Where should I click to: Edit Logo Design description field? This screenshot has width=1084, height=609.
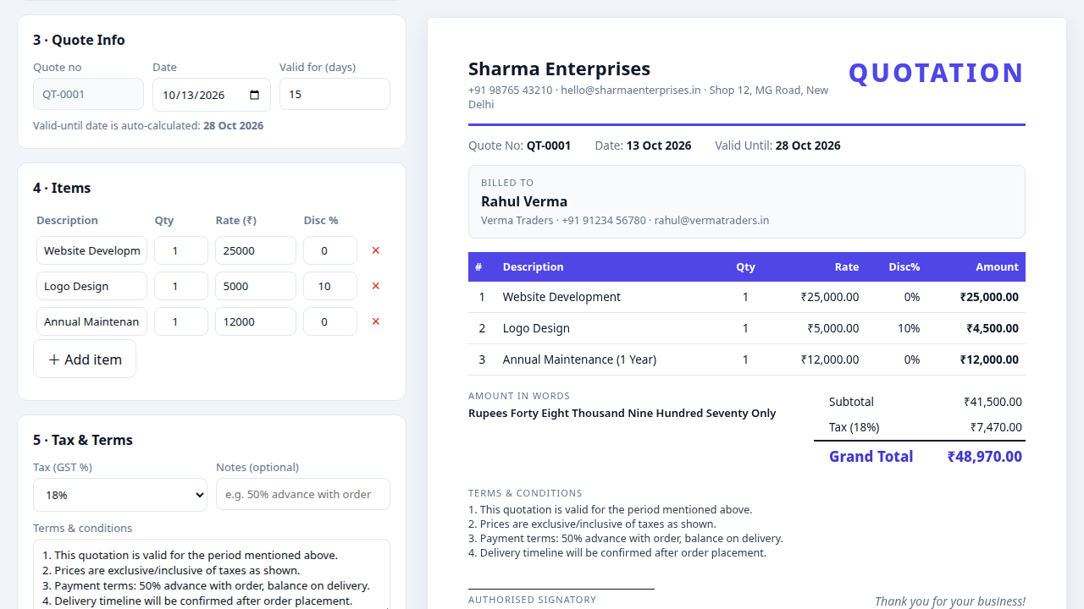click(91, 286)
